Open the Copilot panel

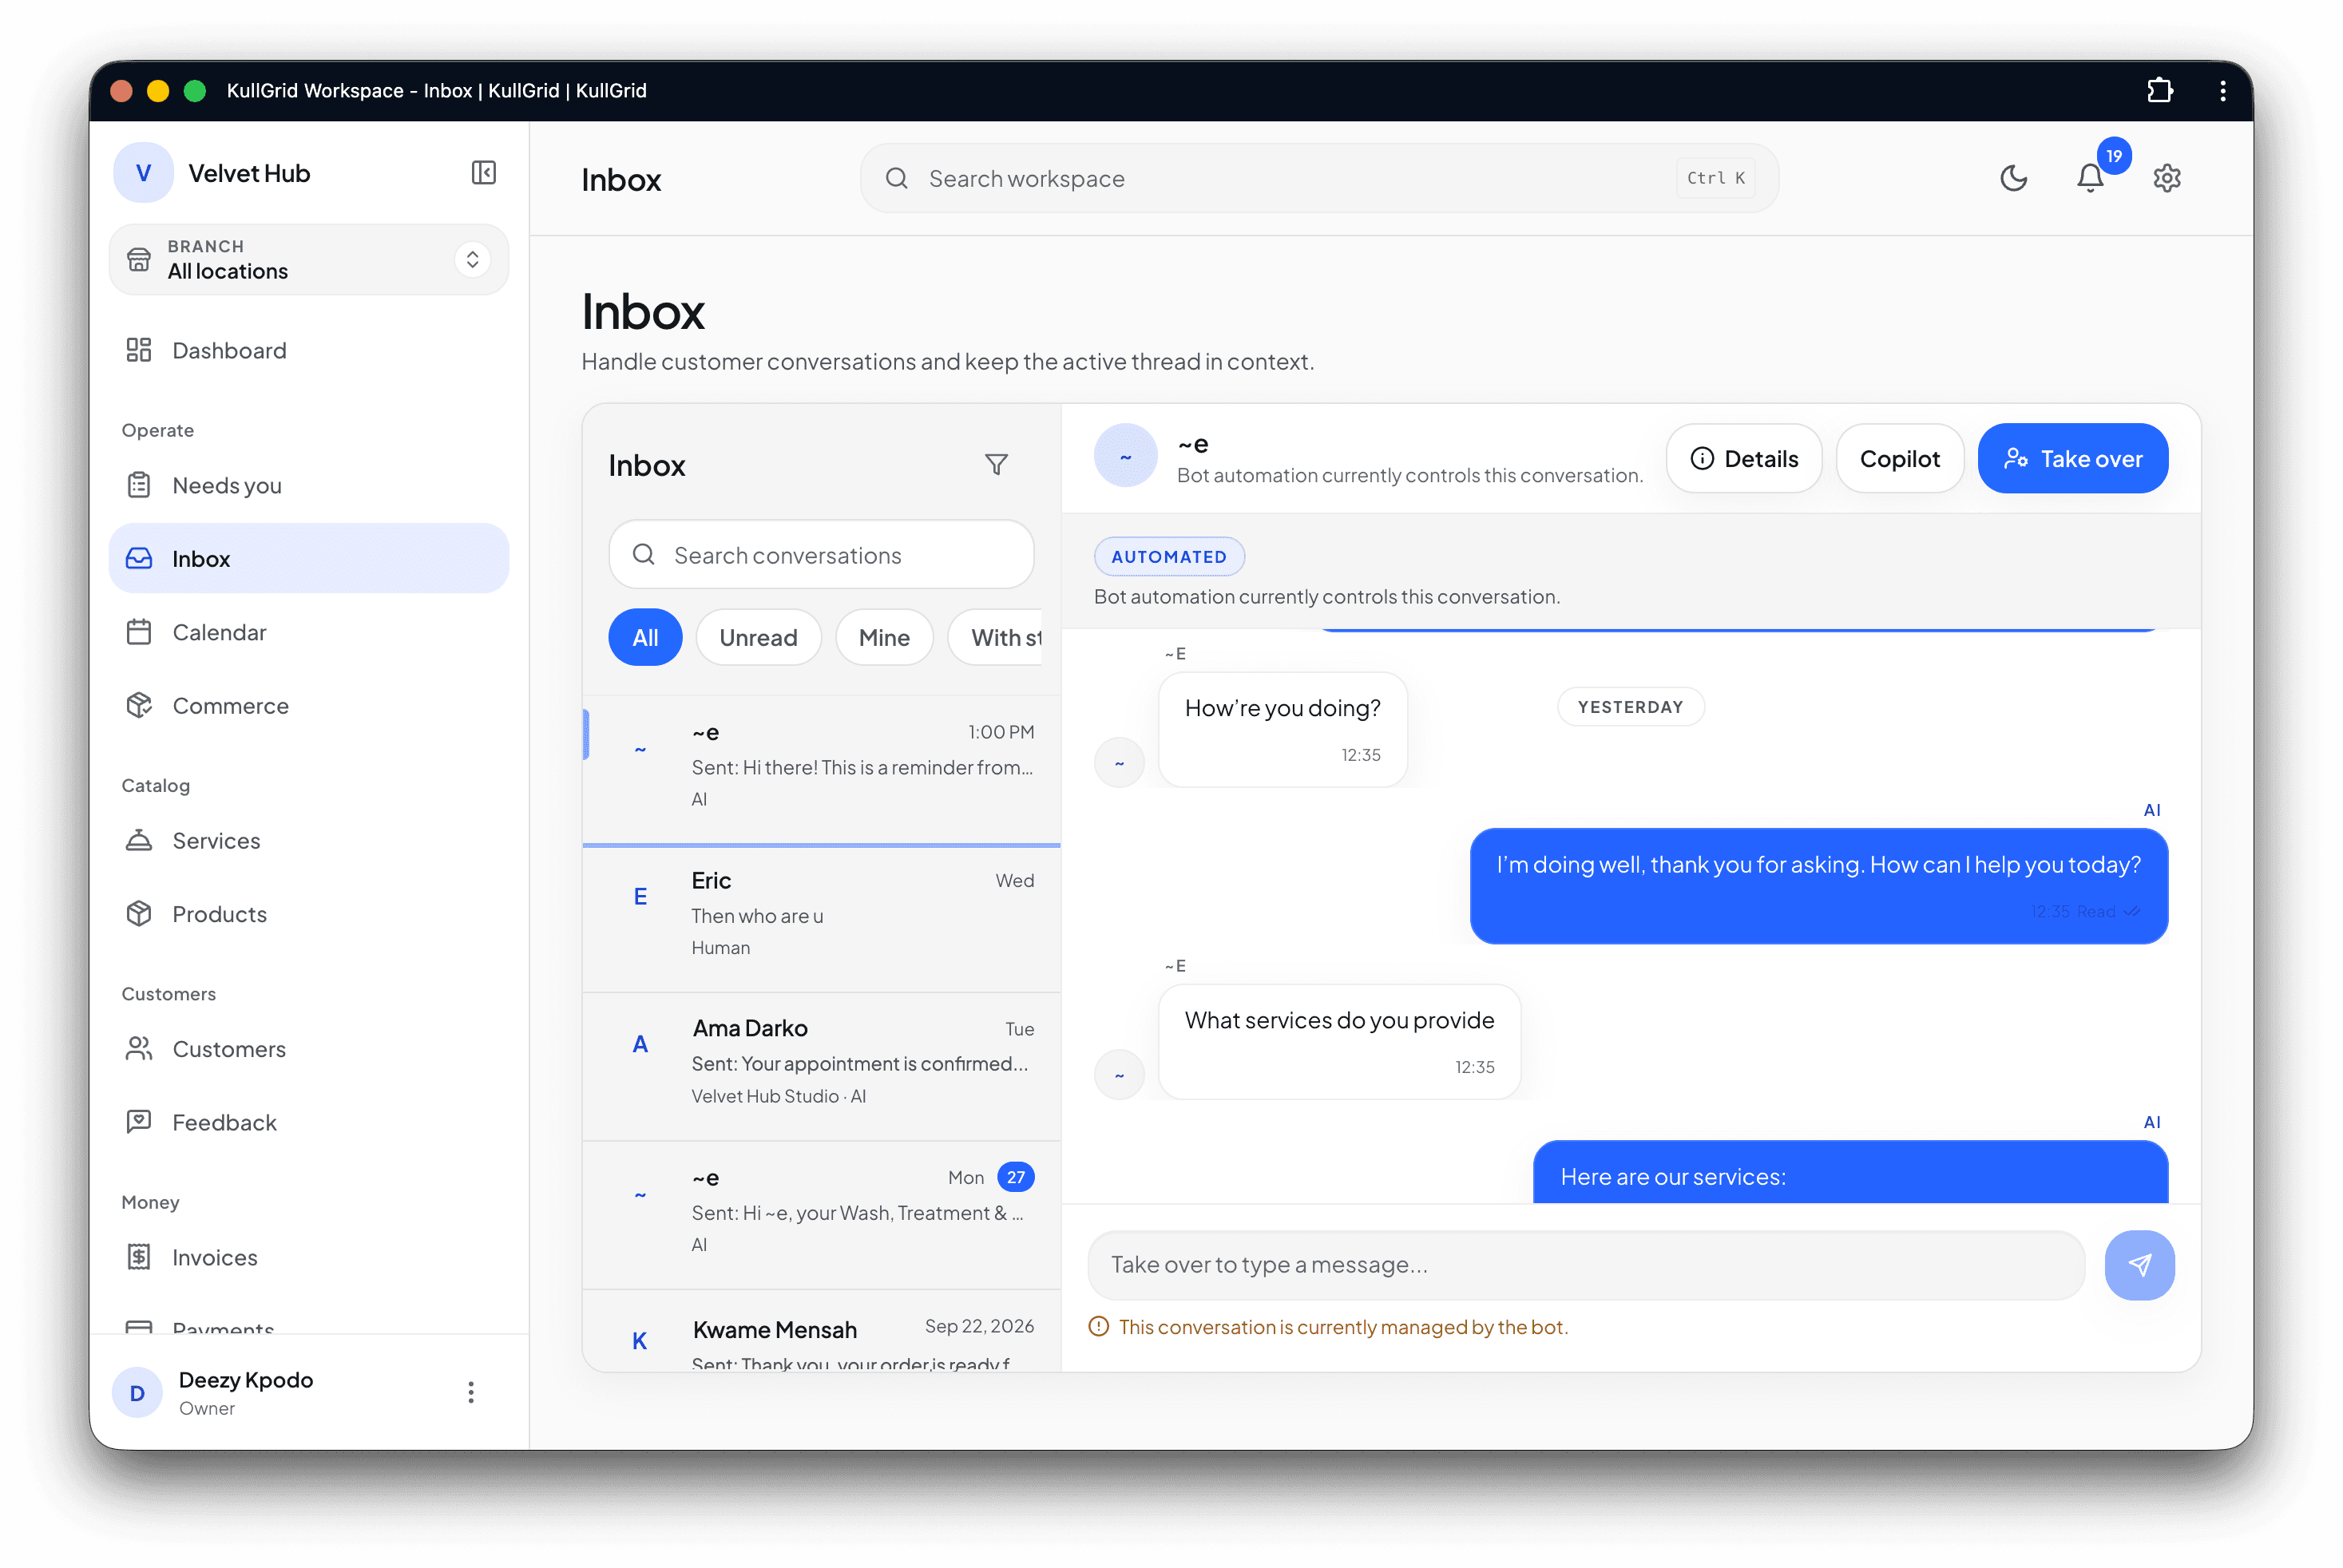click(1899, 458)
